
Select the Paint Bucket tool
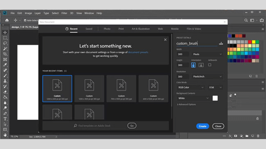click(x=5, y=97)
